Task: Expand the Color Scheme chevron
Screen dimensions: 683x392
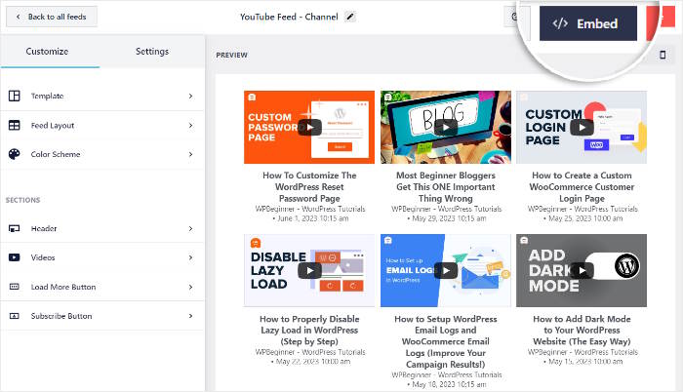Action: point(190,154)
